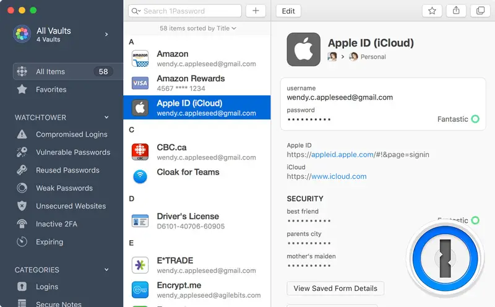Click the Vulnerable Passwords icon
Screen dimensions: 495x307
tap(22, 152)
